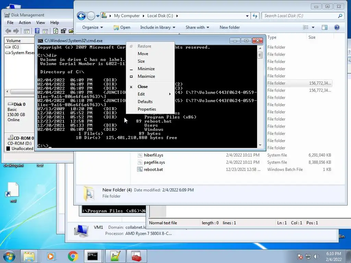Select Minimize in cmd context menu
The height and width of the screenshot is (263, 351).
(150, 69)
